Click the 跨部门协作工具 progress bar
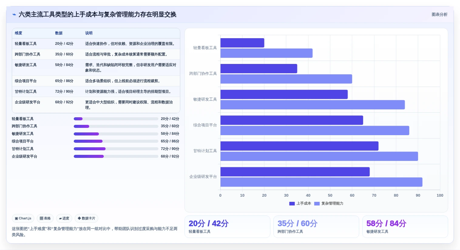The image size is (460, 250). click(116, 126)
